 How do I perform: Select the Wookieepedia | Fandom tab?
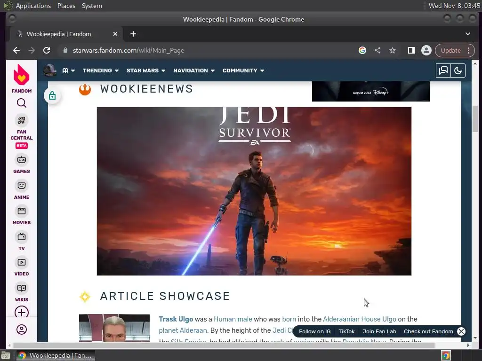coord(65,34)
